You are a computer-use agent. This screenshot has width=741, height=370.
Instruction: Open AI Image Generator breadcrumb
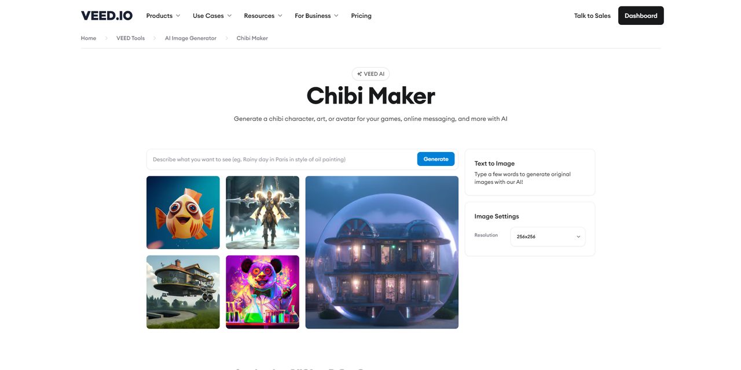point(190,38)
